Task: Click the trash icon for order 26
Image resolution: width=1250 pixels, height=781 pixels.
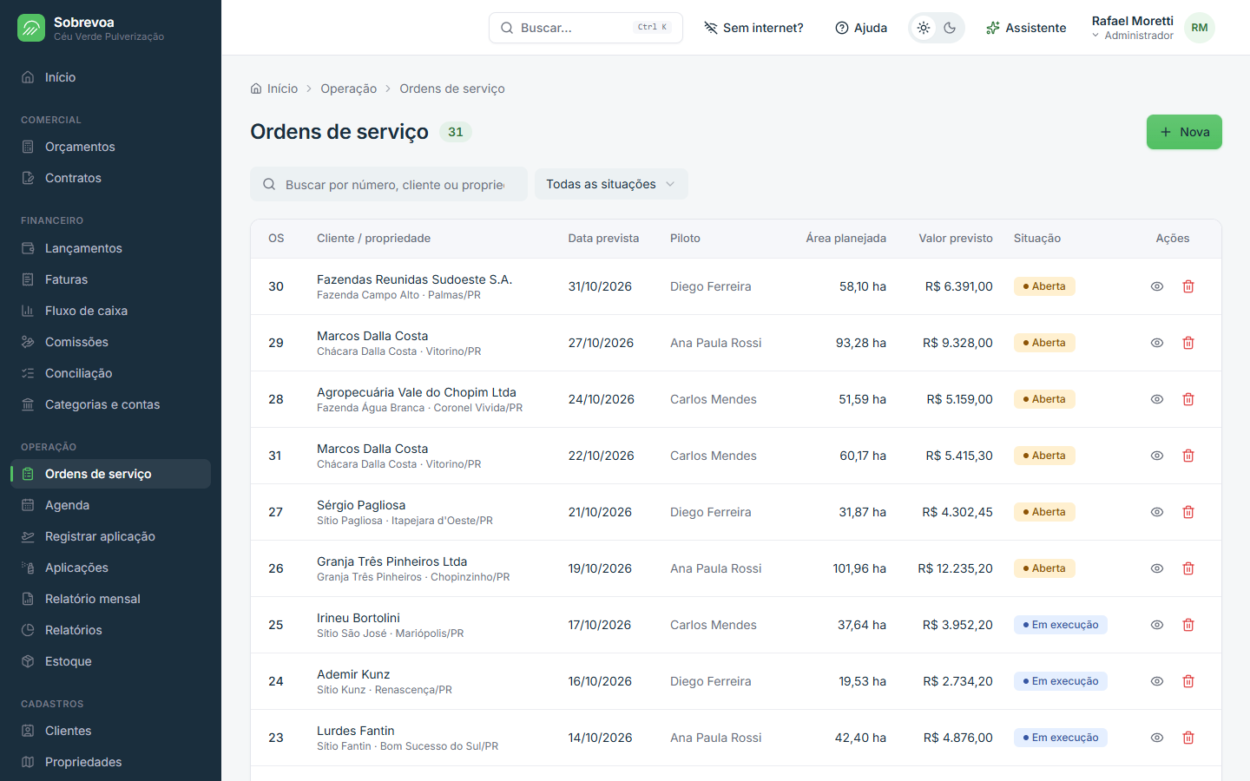Action: tap(1188, 568)
